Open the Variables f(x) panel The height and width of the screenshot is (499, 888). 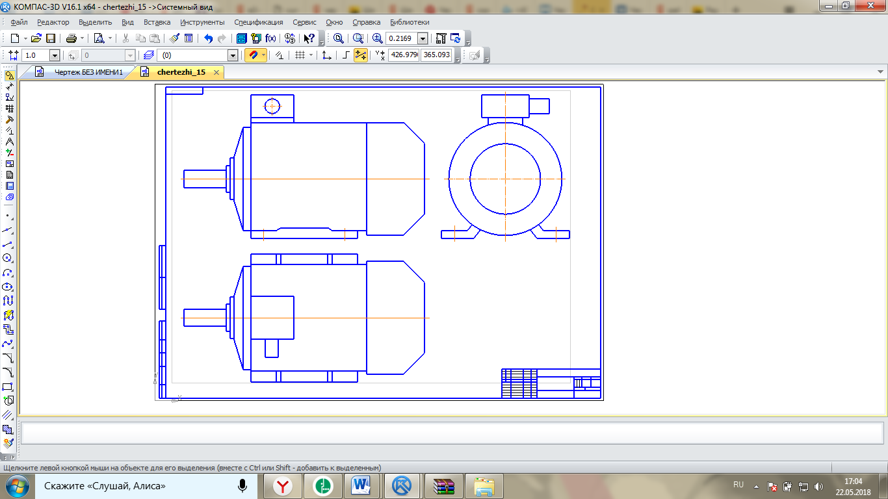tap(270, 38)
